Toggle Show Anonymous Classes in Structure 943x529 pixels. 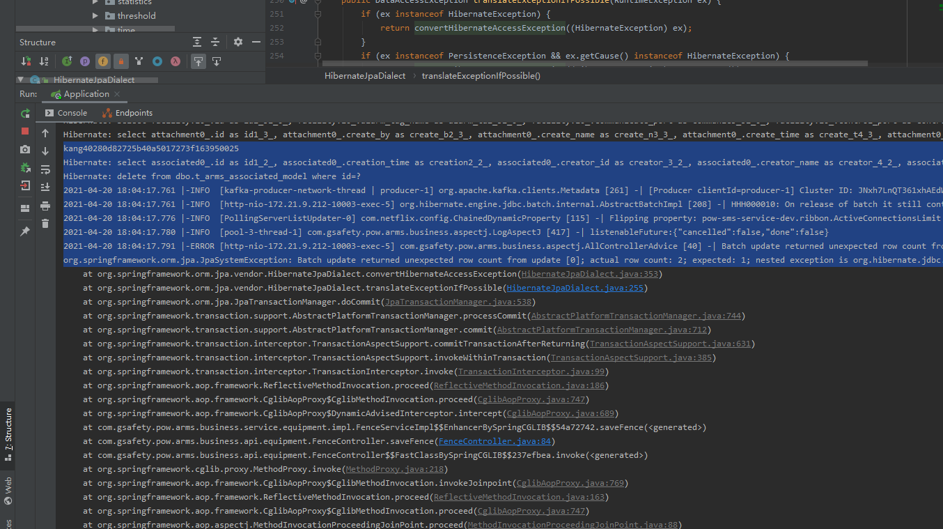point(157,61)
